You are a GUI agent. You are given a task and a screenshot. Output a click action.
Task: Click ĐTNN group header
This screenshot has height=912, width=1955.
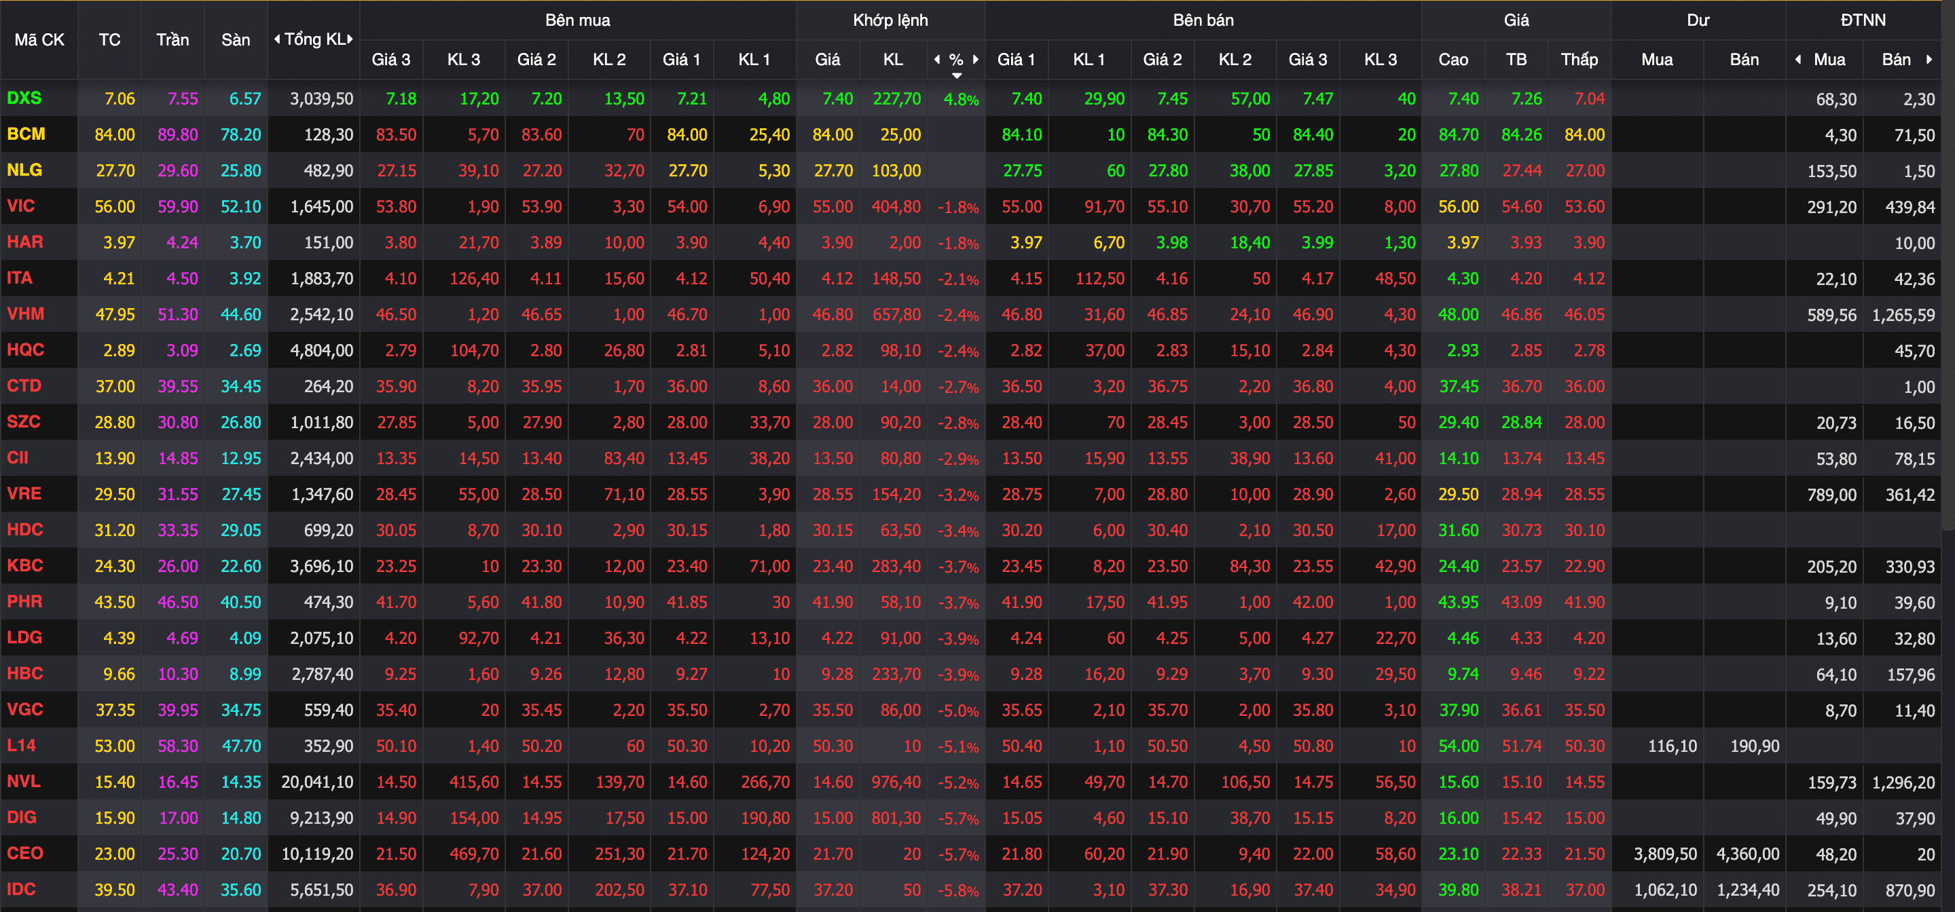[1863, 20]
